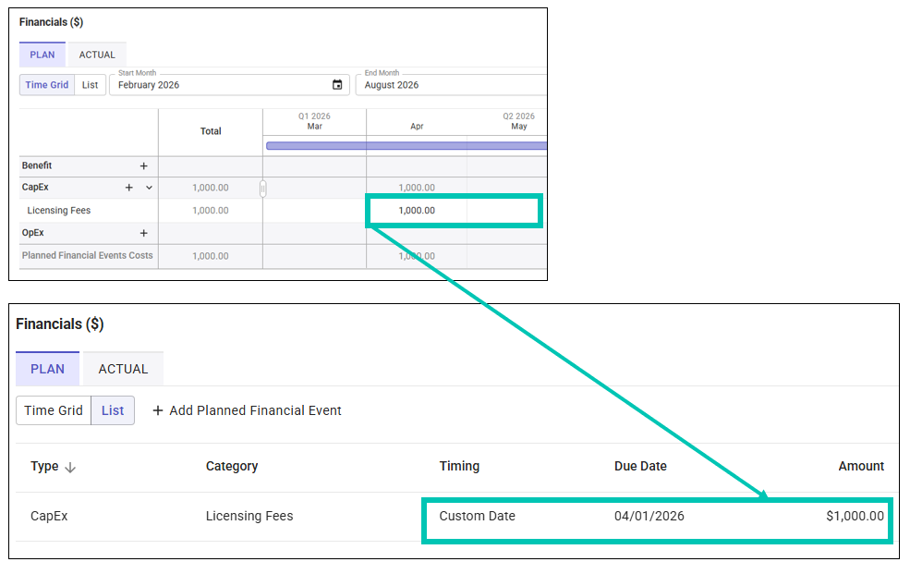The height and width of the screenshot is (574, 910).
Task: Click the sort arrow beside the Type header
Action: (x=70, y=468)
